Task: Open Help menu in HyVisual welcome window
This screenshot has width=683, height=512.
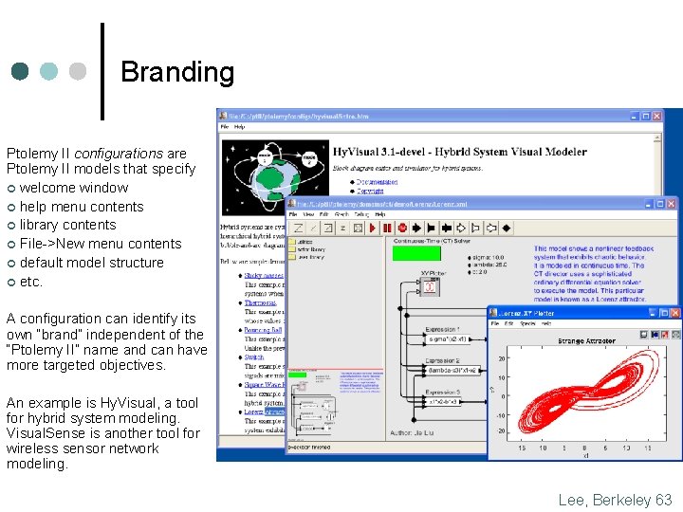Action: pyautogui.click(x=239, y=127)
